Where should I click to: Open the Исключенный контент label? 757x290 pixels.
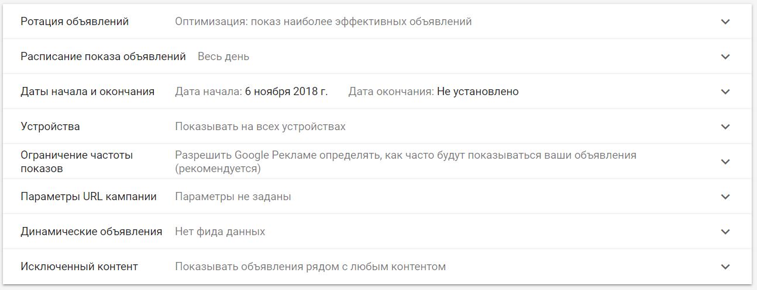(x=80, y=267)
